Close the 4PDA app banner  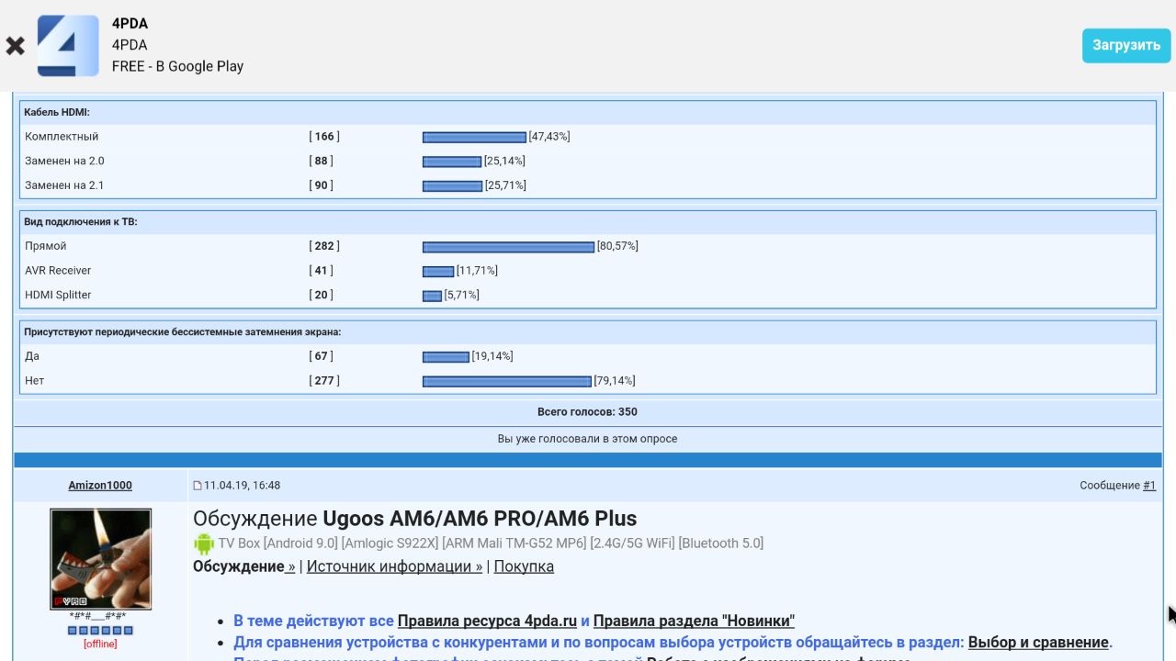click(15, 46)
